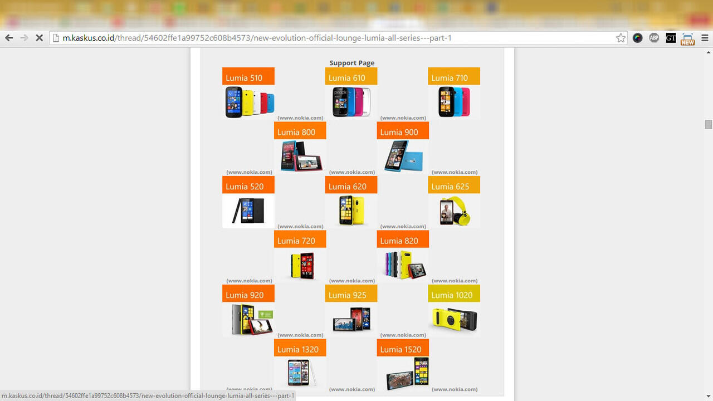The width and height of the screenshot is (713, 401).
Task: Open the Lumia 610 support tile
Action: [351, 93]
